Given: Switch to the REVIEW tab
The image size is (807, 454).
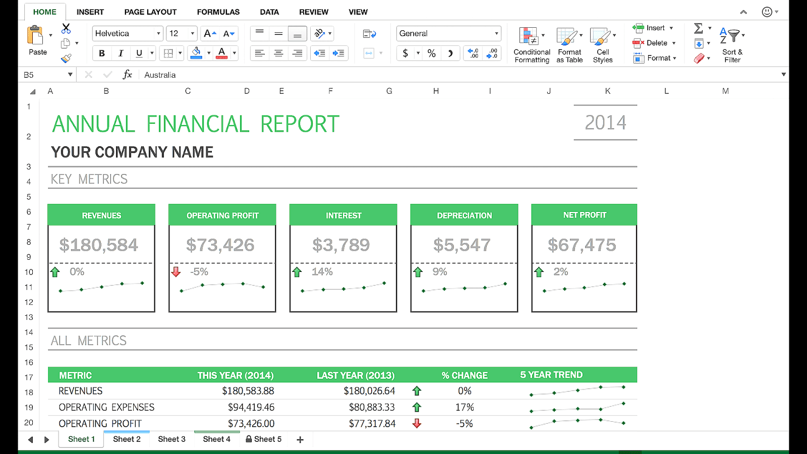Looking at the screenshot, I should [x=314, y=12].
